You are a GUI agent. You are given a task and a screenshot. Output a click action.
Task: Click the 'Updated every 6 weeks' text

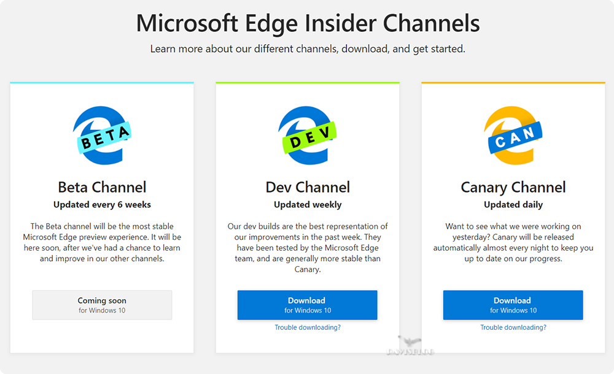tap(102, 205)
